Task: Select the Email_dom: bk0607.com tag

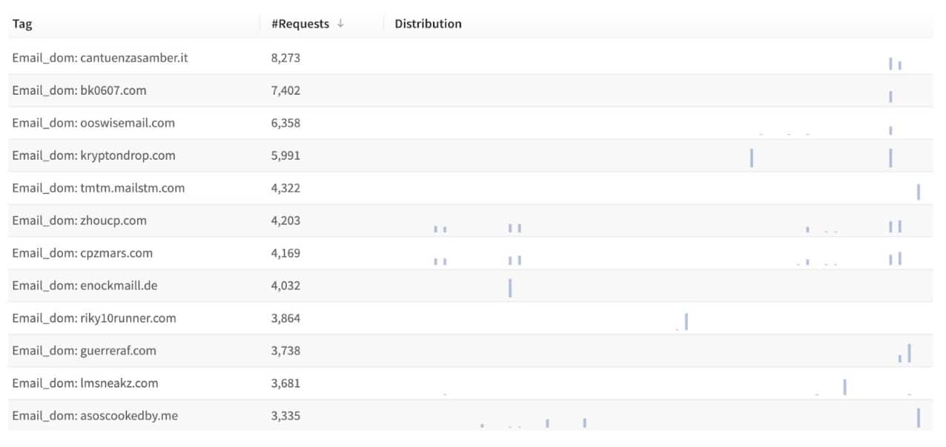Action: coord(79,90)
